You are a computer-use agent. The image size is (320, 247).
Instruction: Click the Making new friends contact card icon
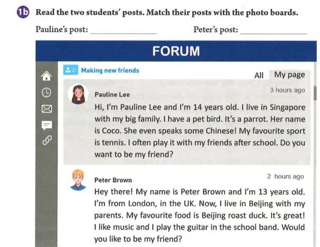70,70
